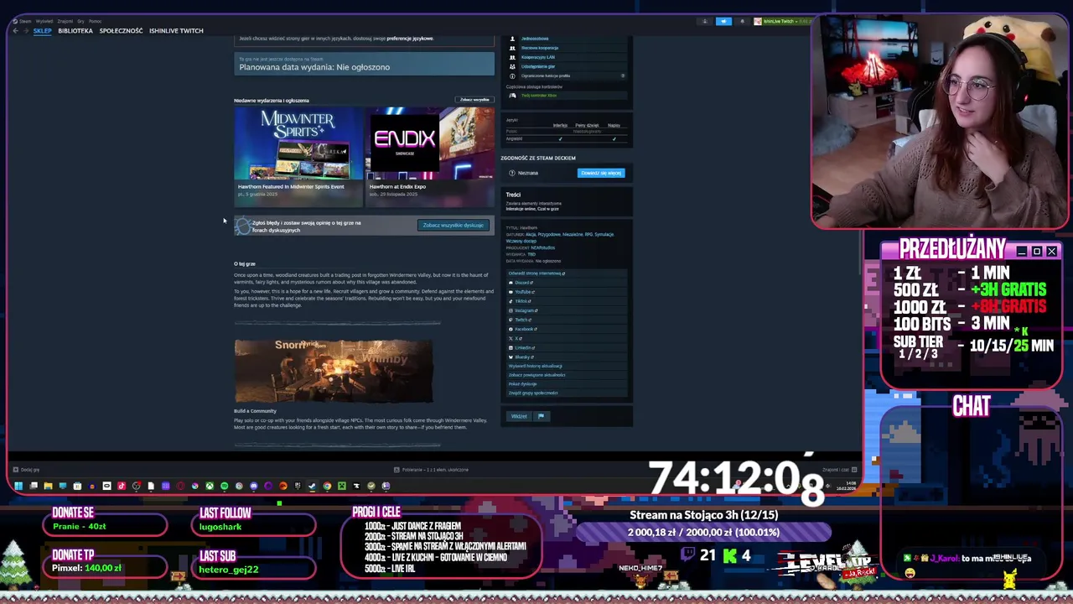Click the Dodaj grę add-game button
1073x604 pixels.
tap(26, 470)
